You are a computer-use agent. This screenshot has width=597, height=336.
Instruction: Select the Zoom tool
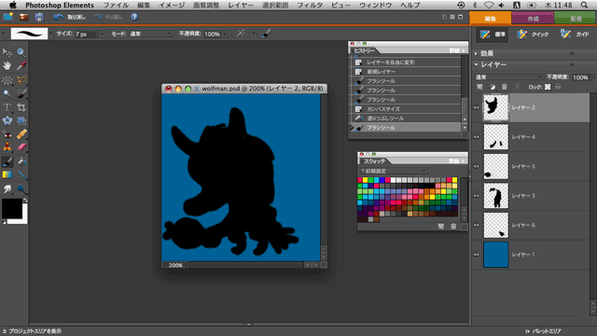[x=21, y=52]
